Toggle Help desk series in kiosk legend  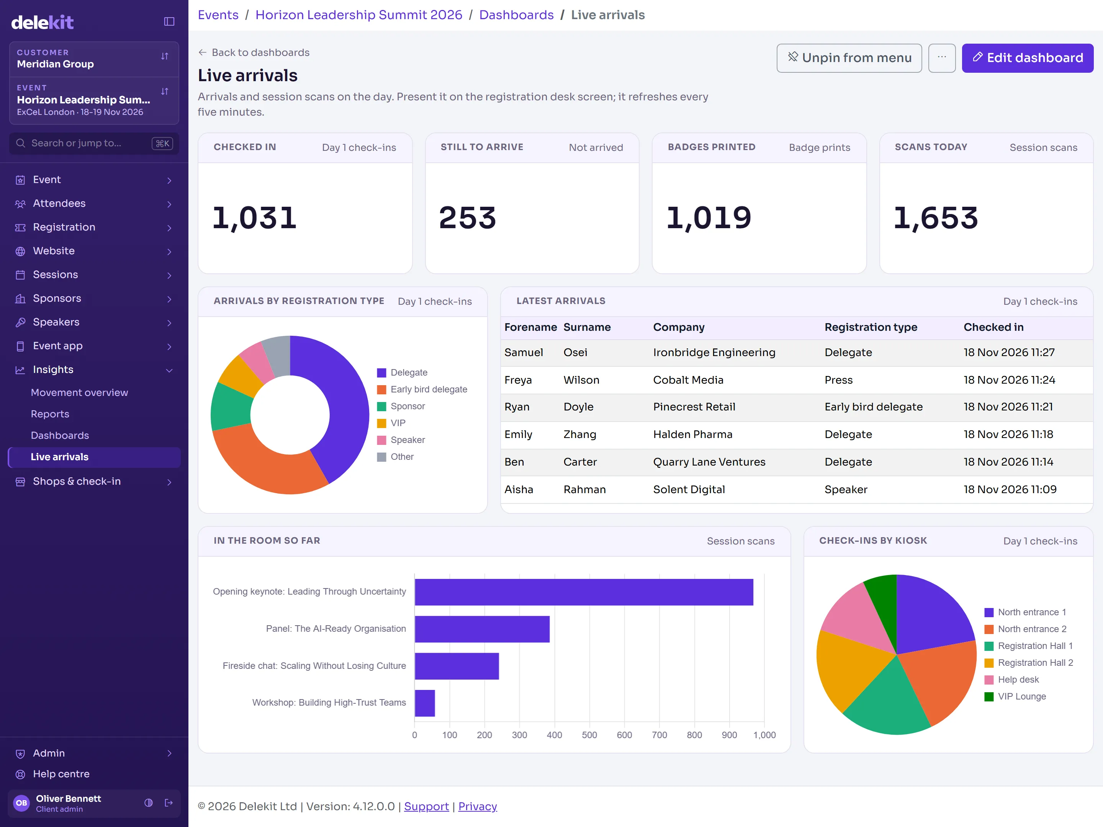point(1012,680)
